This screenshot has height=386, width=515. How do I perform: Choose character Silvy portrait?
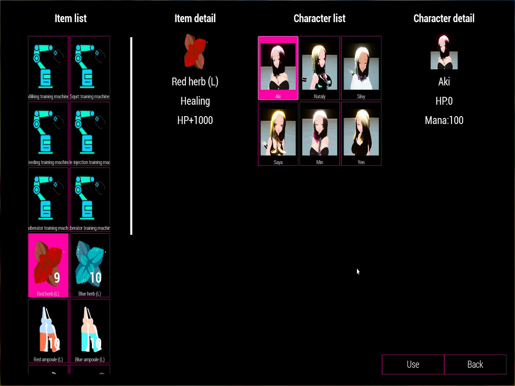[361, 68]
